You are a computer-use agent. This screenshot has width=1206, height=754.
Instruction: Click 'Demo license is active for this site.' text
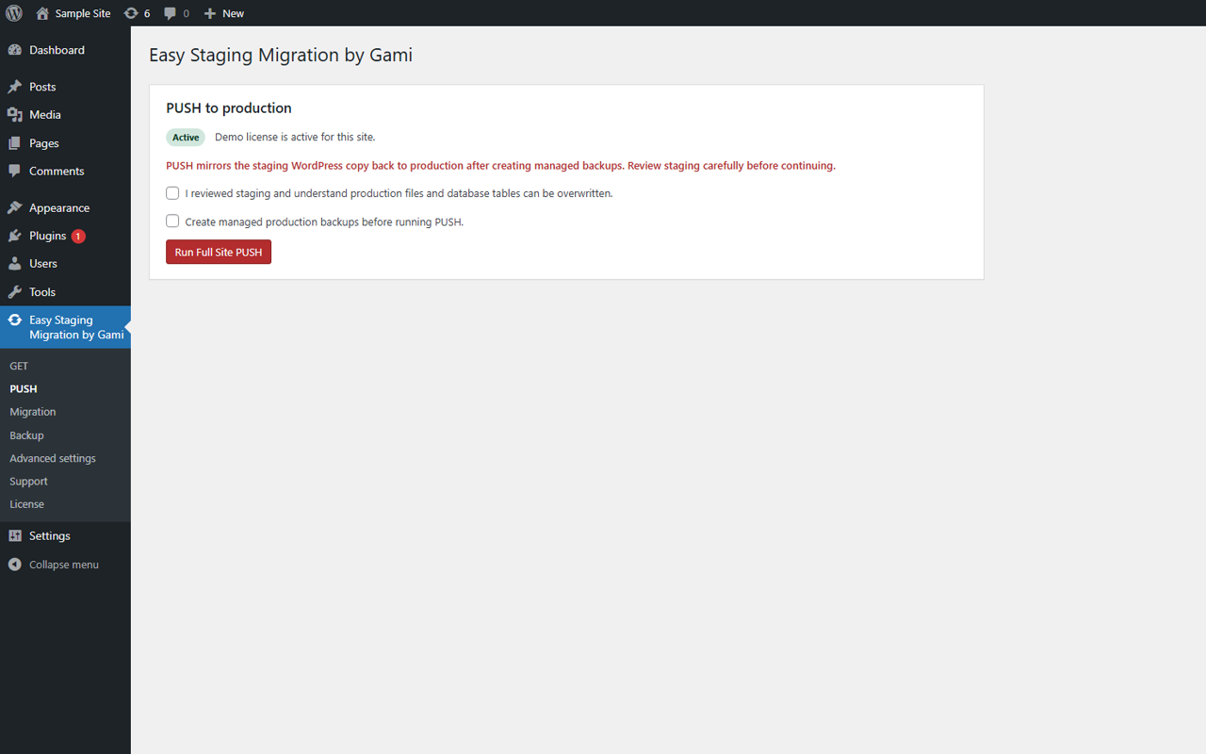[295, 138]
